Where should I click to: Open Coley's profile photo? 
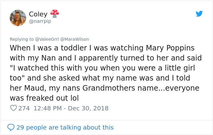(18, 18)
